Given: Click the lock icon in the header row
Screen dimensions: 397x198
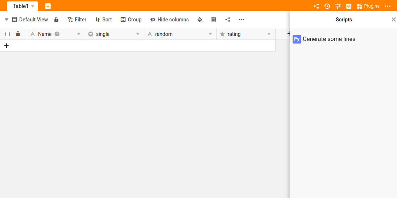Looking at the screenshot, I should point(18,34).
